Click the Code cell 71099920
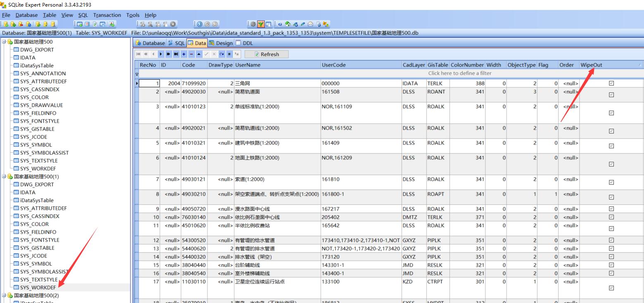 click(x=194, y=83)
